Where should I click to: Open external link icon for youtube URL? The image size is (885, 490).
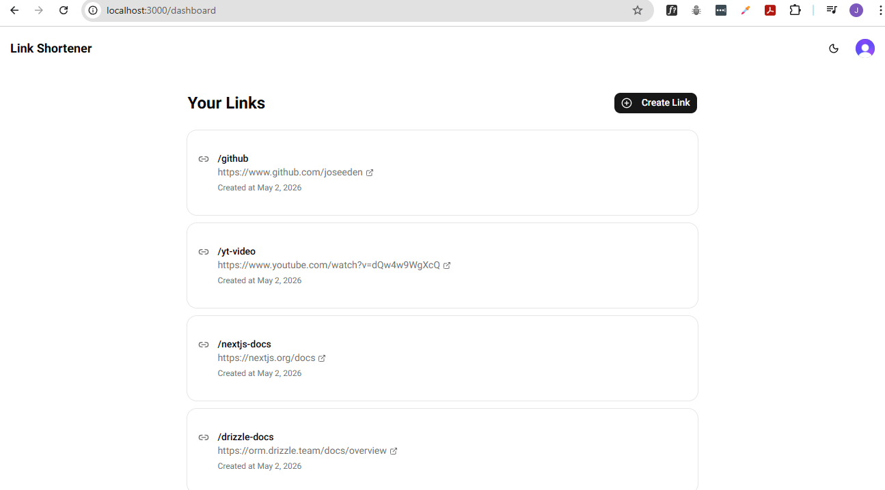(447, 265)
